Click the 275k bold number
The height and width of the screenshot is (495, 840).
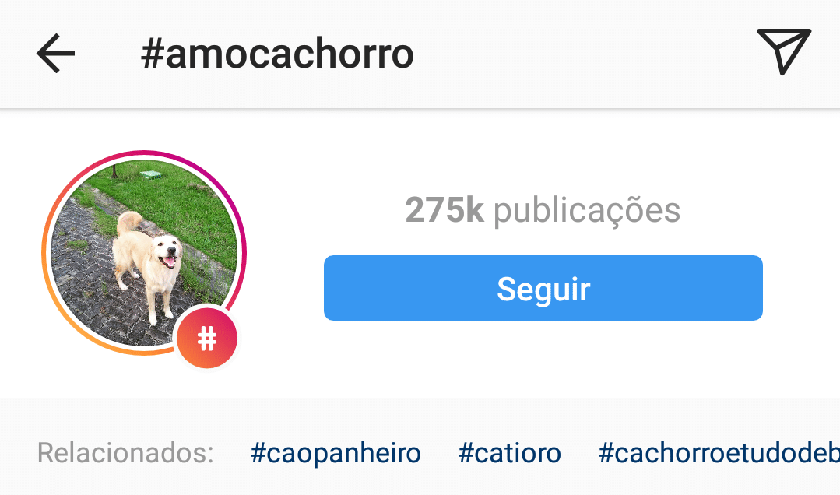pyautogui.click(x=445, y=209)
